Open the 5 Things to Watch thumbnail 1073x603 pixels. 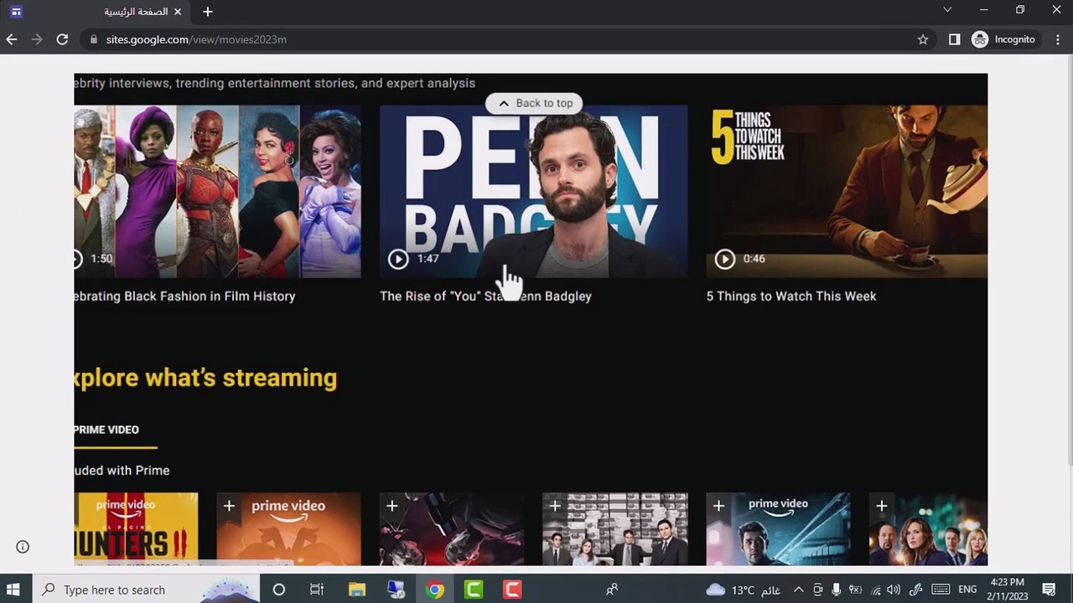847,191
